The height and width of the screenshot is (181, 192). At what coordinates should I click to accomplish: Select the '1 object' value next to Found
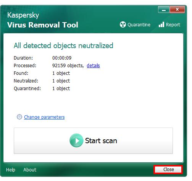point(61,73)
